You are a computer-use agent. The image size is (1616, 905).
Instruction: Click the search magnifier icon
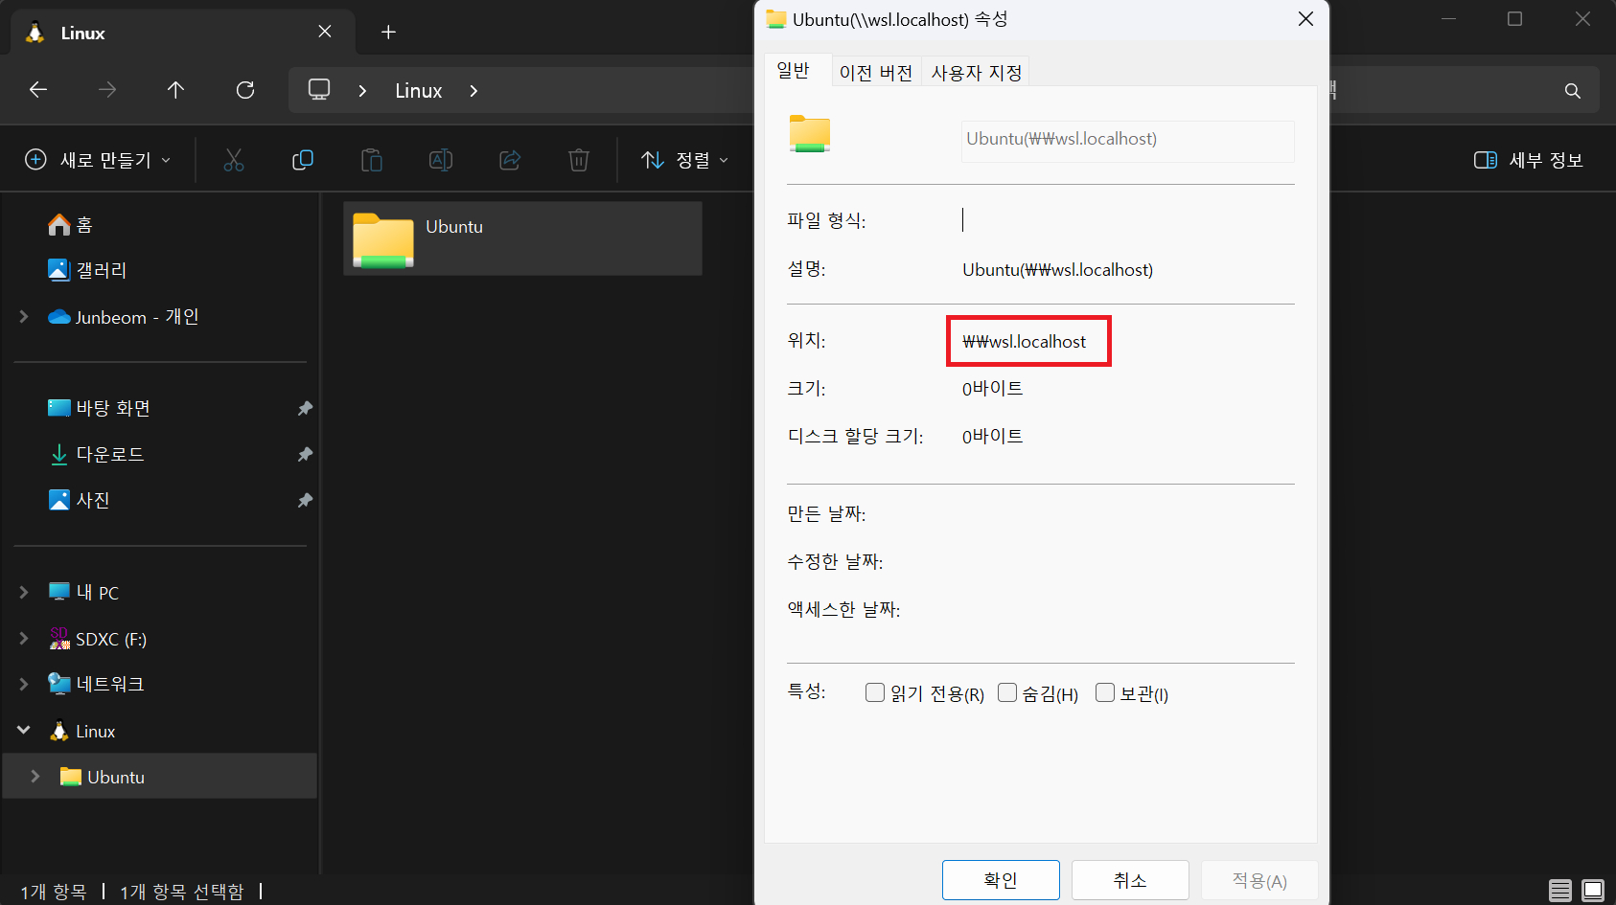click(x=1572, y=91)
